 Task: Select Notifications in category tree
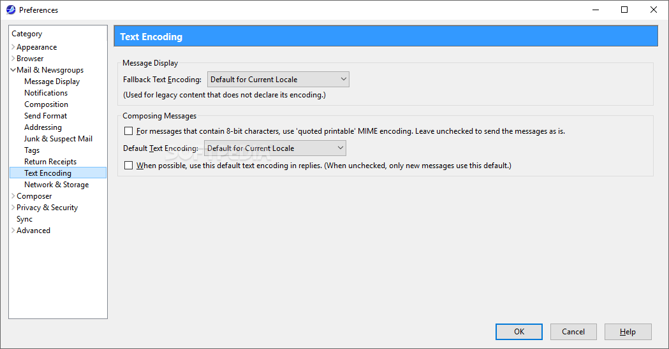(x=46, y=93)
